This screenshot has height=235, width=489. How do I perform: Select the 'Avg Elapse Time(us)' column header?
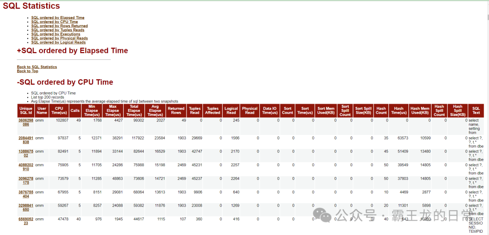tap(155, 110)
